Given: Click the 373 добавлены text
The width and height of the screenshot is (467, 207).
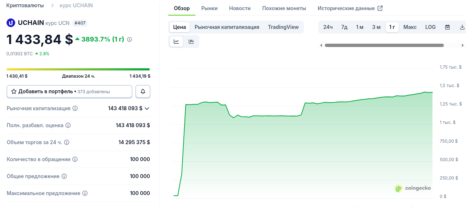Looking at the screenshot, I should tap(94, 92).
